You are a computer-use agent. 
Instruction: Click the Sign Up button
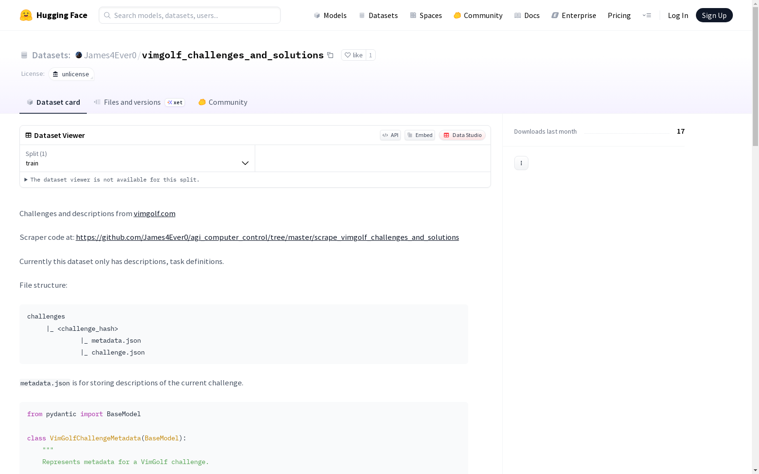[x=714, y=15]
